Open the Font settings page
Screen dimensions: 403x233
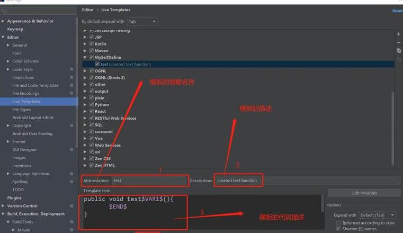[x=16, y=53]
